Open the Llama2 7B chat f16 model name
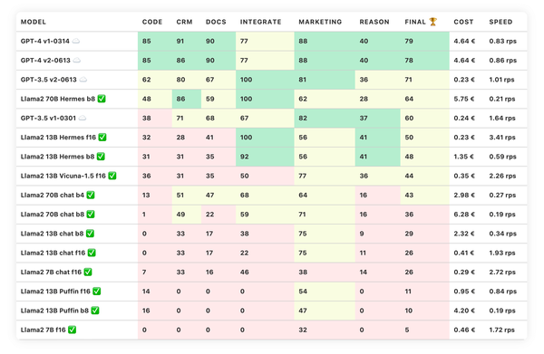This screenshot has height=354, width=544. [51, 272]
